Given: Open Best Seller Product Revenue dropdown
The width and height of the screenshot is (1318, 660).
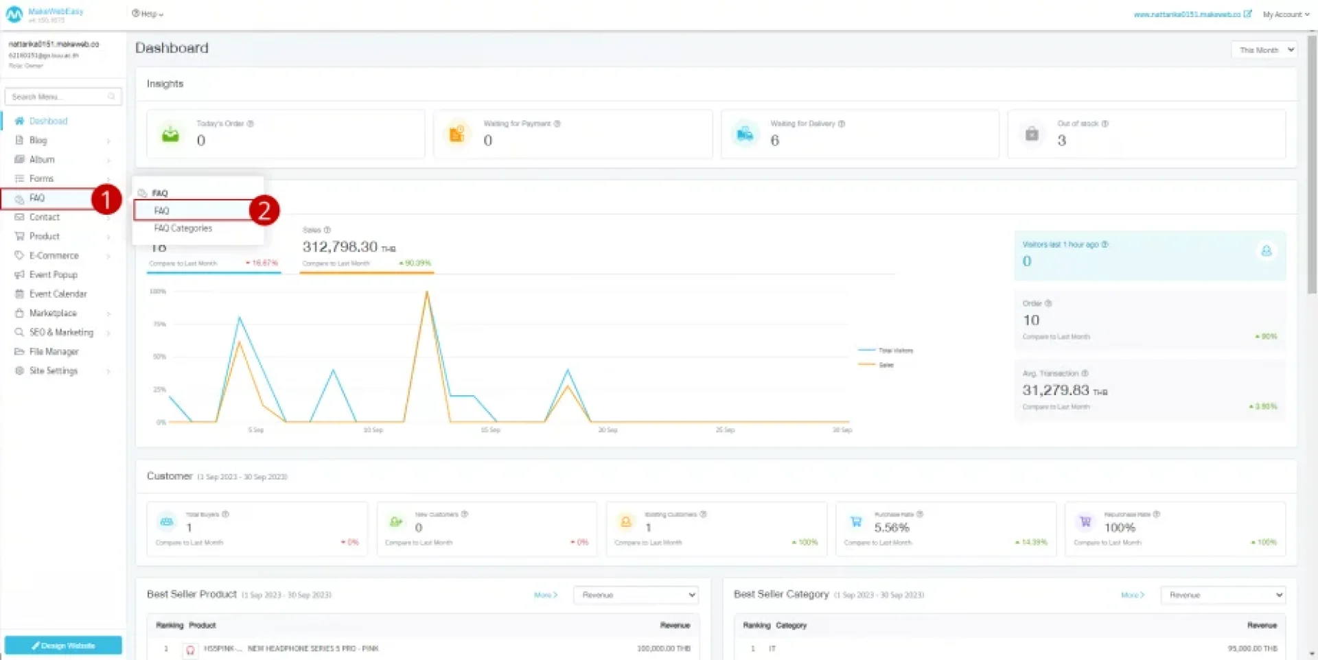Looking at the screenshot, I should [636, 595].
